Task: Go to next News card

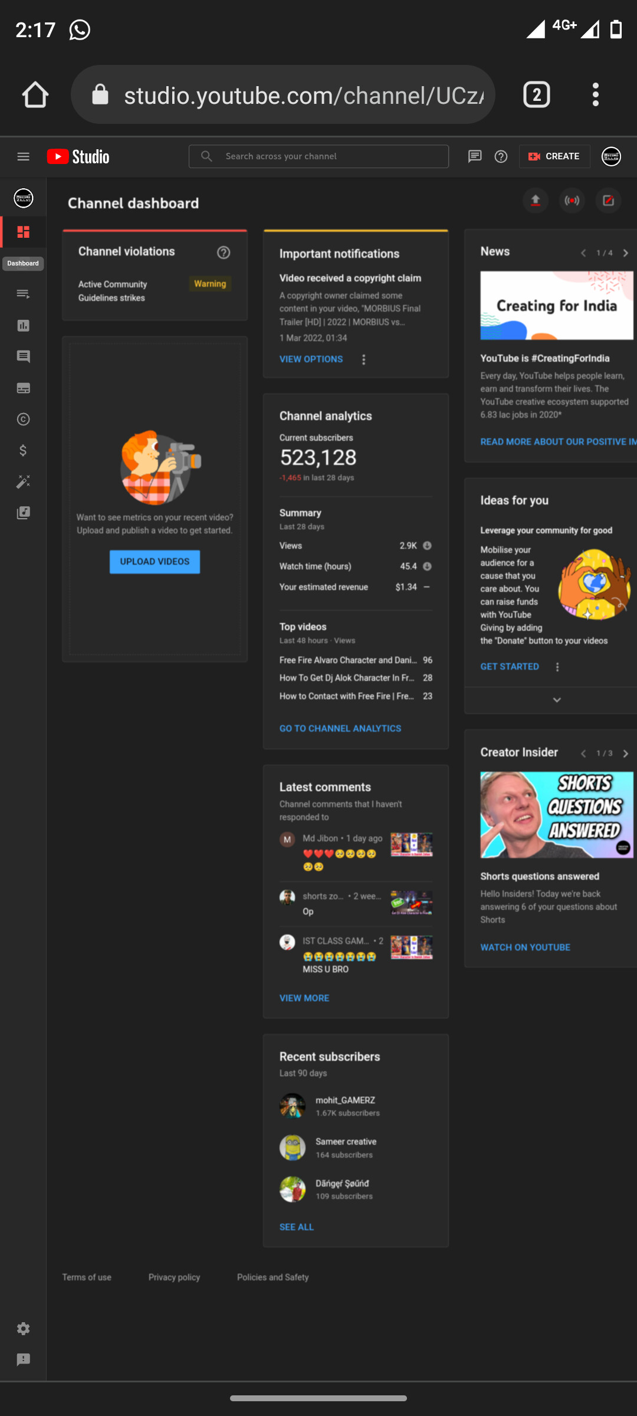Action: 625,253
